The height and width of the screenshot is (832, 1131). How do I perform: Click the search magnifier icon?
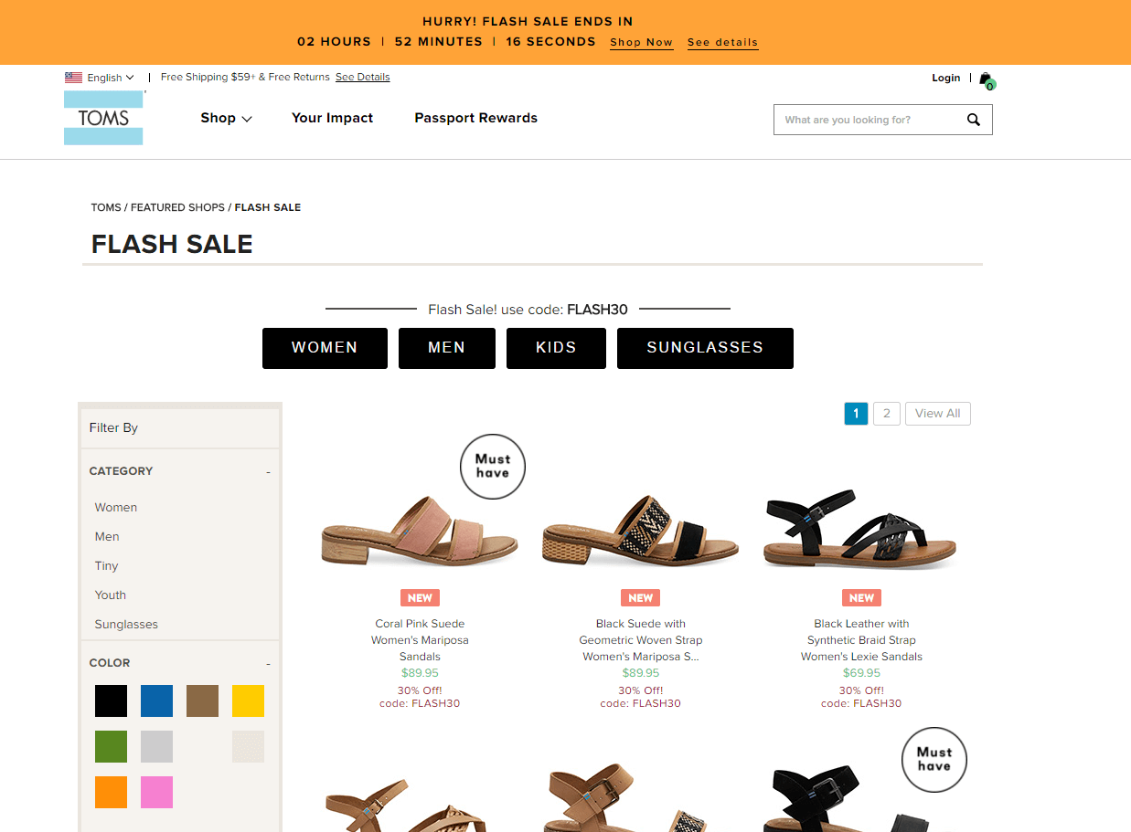click(x=973, y=120)
